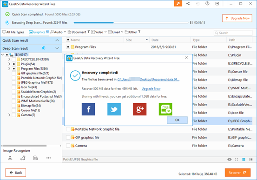Select the Document file type tab
The width and height of the screenshot is (257, 180).
pyautogui.click(x=77, y=32)
